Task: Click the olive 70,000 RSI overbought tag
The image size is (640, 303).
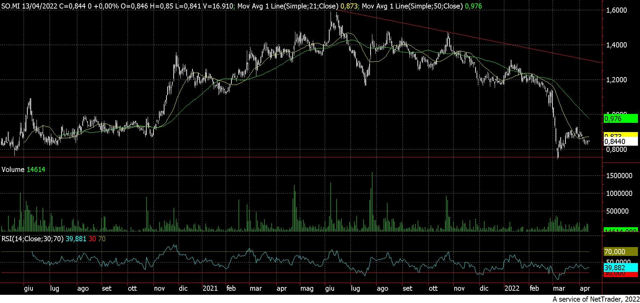Action: coord(621,252)
